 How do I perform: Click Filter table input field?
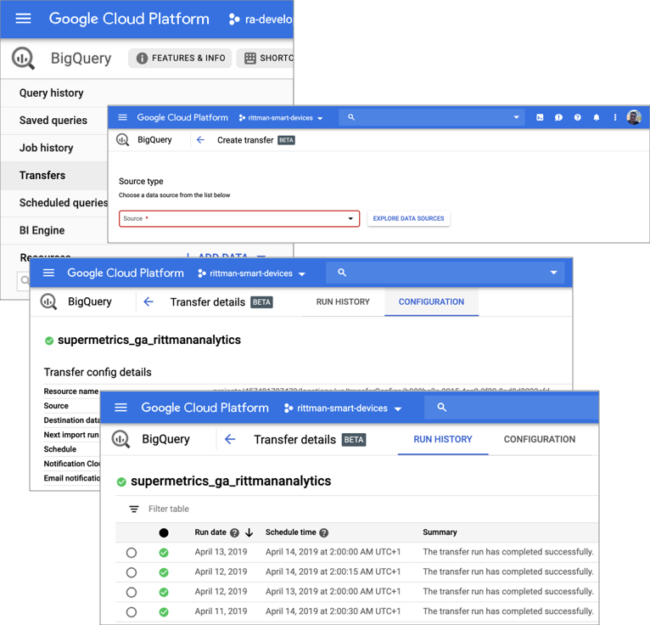tap(169, 509)
